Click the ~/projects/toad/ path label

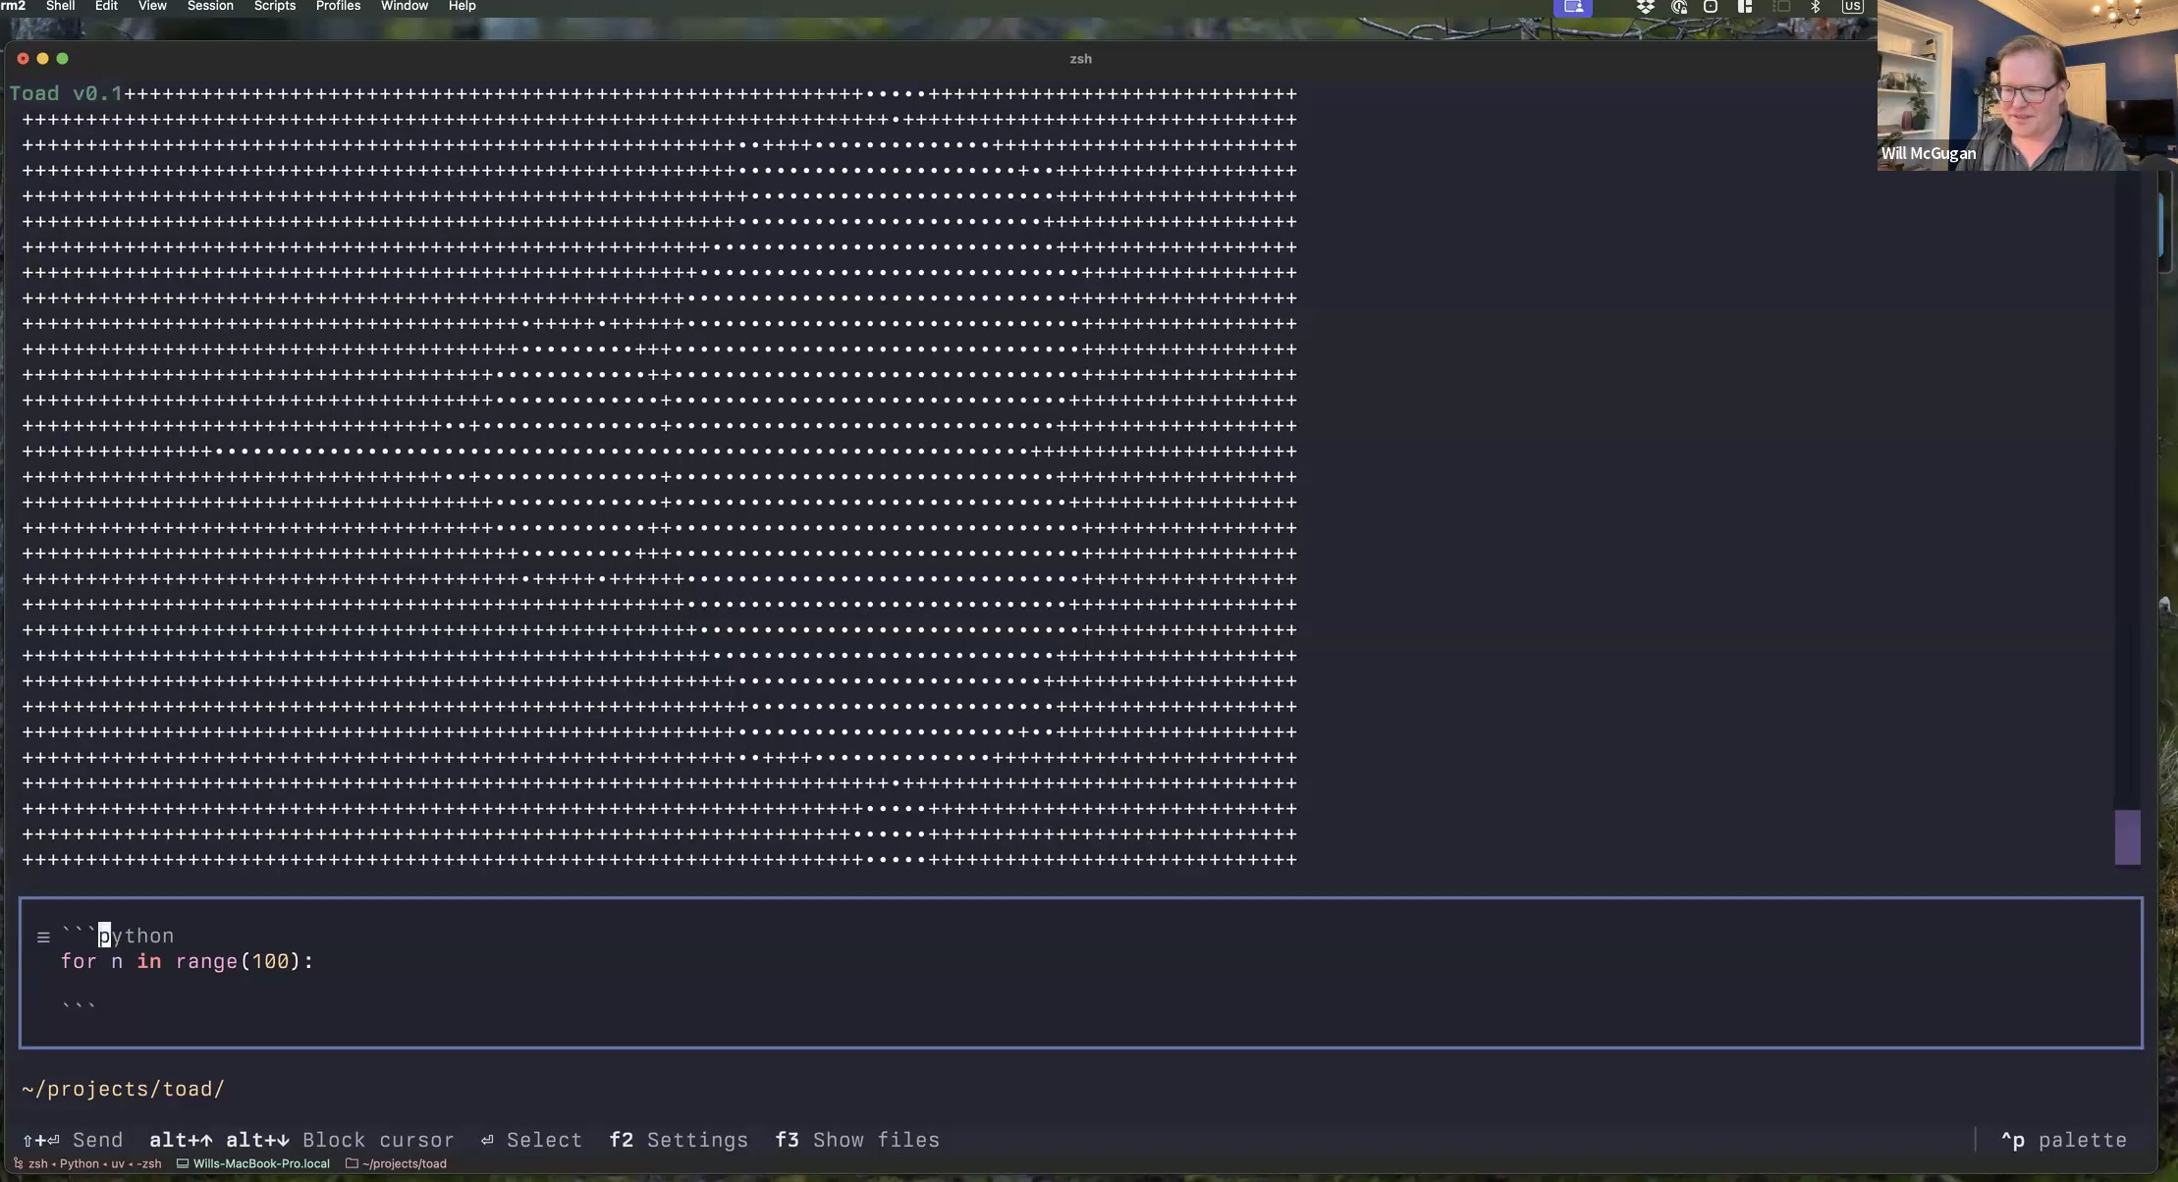[123, 1089]
